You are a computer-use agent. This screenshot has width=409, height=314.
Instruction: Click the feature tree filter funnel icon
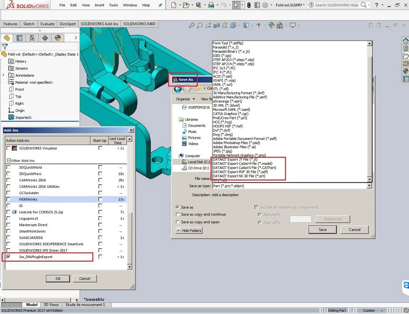tap(5, 47)
